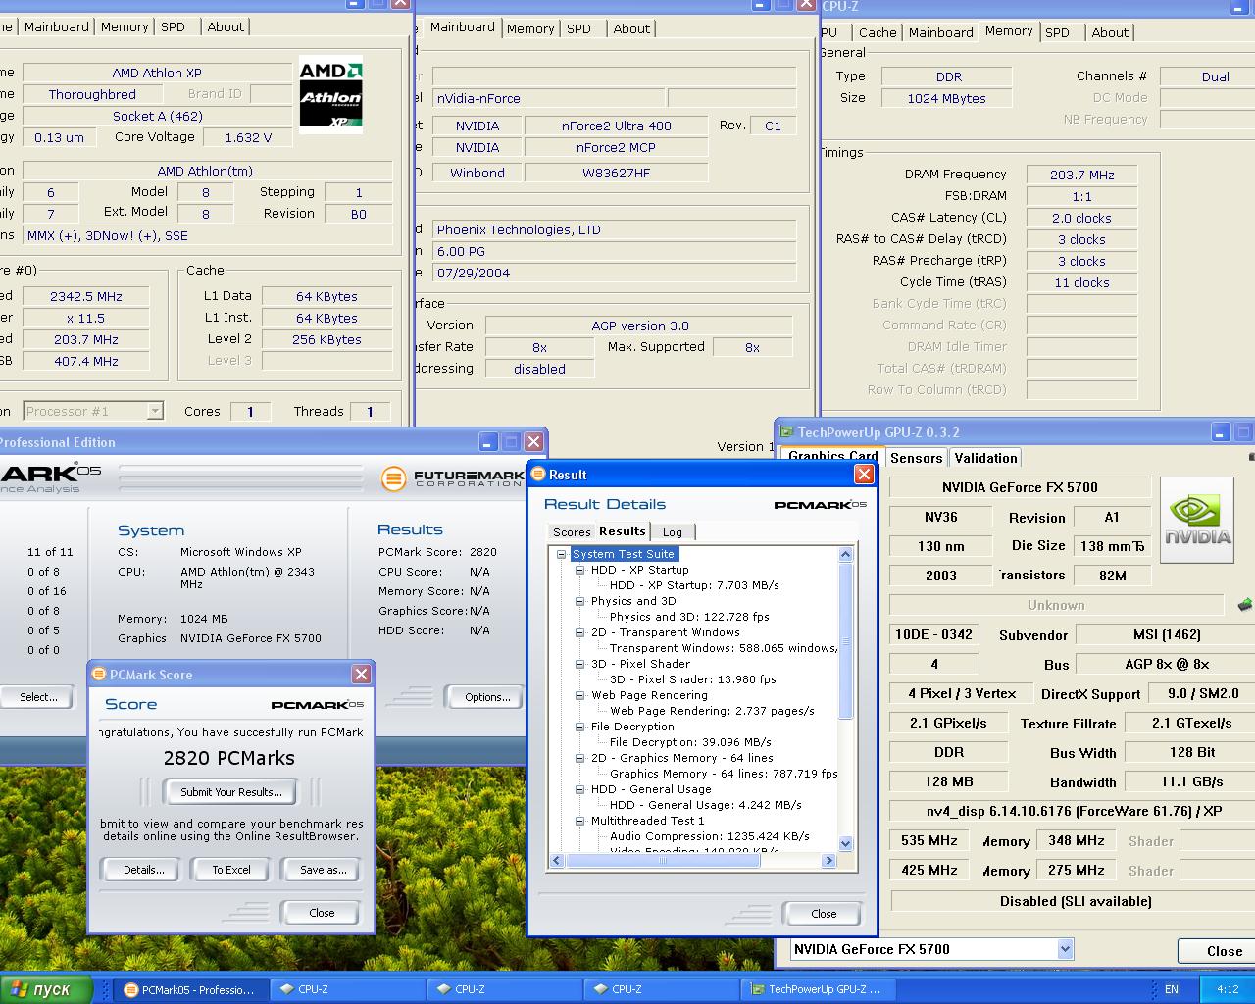Screen dimensions: 1255x1004
Task: Collapse the HDD - XP Startup node
Action: (x=580, y=570)
